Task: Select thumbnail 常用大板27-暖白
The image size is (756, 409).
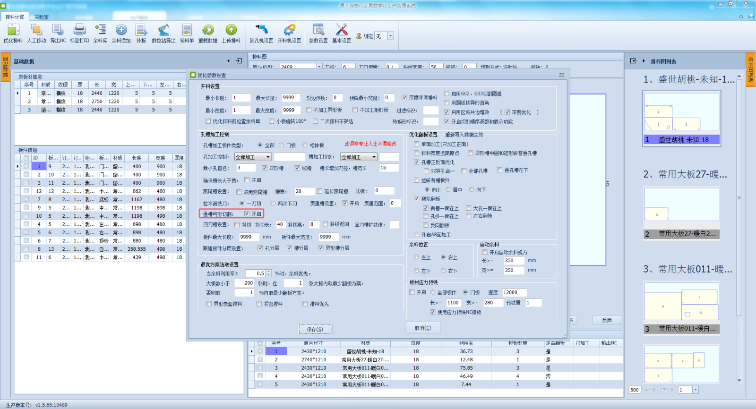Action: coord(682,213)
